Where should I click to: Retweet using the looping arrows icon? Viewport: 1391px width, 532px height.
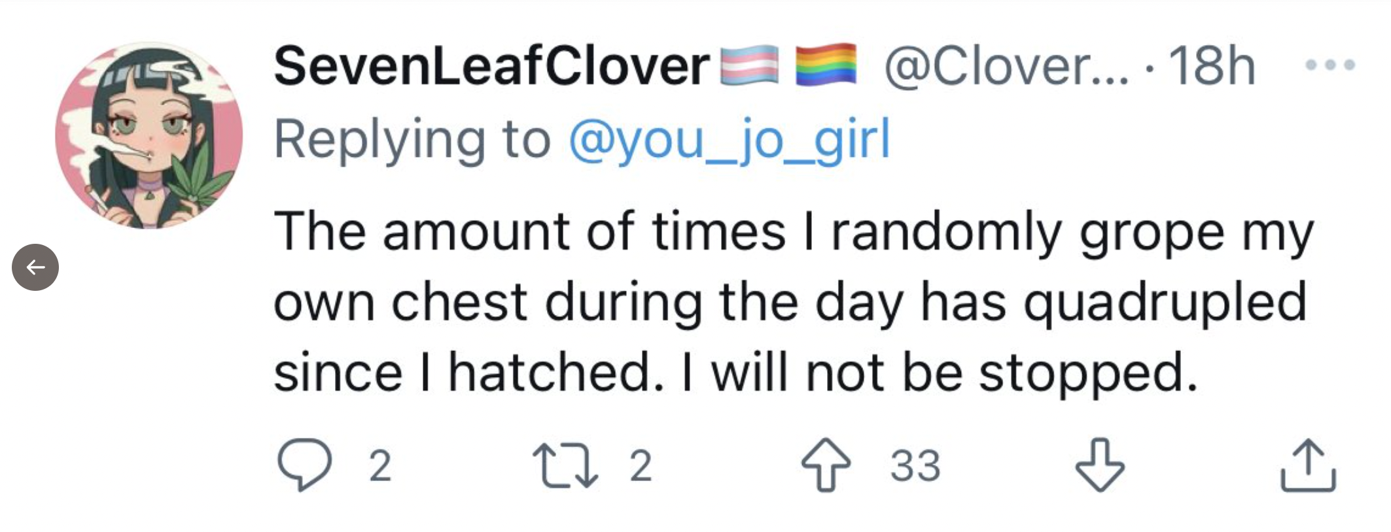coord(565,465)
